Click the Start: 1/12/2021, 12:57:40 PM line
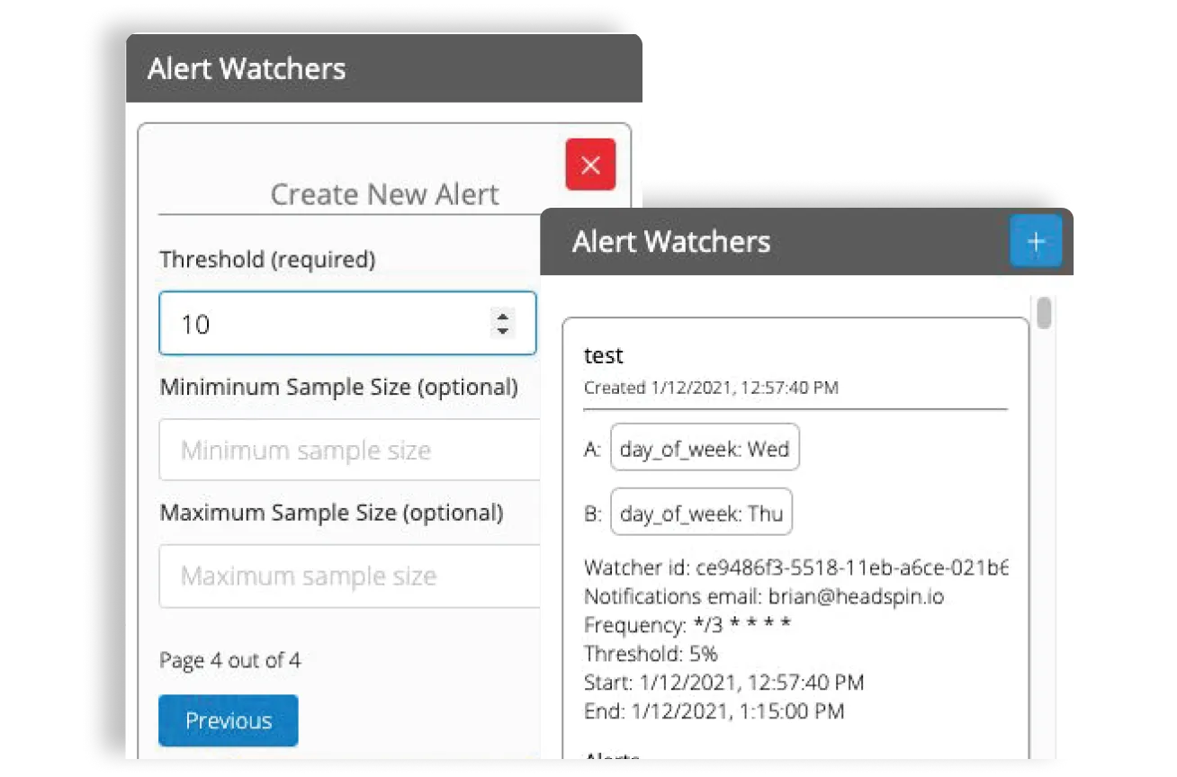 [x=723, y=682]
